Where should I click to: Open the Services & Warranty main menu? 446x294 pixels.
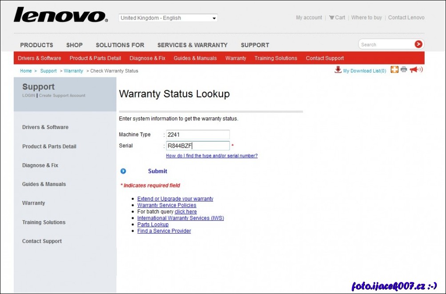[192, 45]
